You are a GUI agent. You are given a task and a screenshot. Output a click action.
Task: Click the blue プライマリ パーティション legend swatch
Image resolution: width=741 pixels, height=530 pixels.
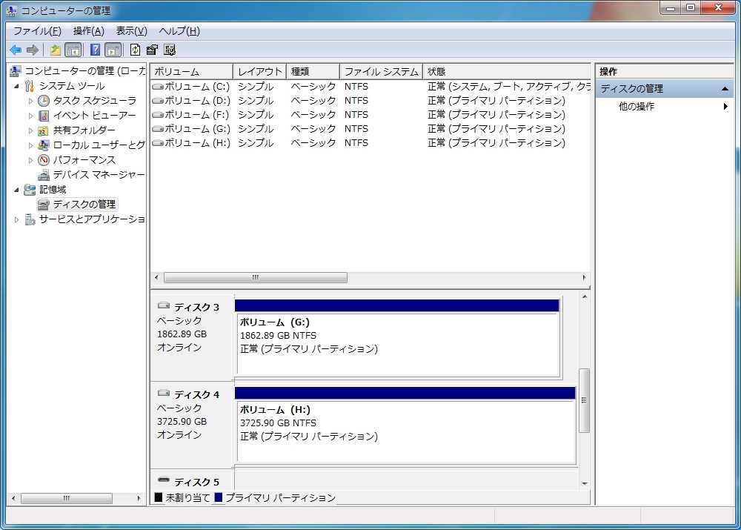[219, 497]
